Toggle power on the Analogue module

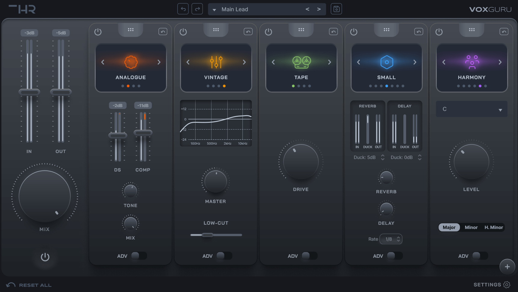click(x=98, y=32)
